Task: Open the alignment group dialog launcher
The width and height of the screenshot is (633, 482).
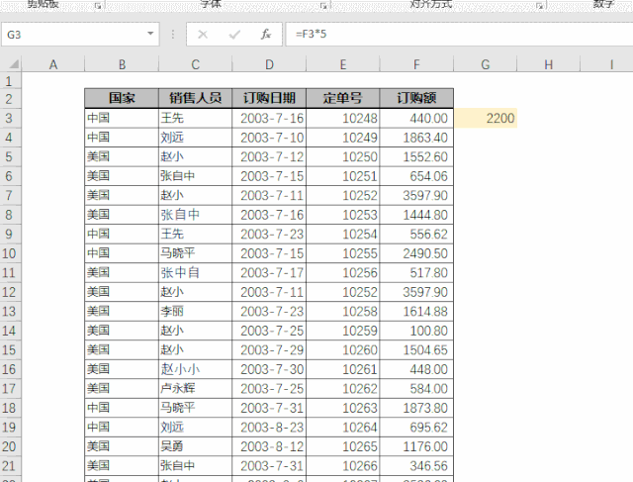Action: click(x=540, y=6)
